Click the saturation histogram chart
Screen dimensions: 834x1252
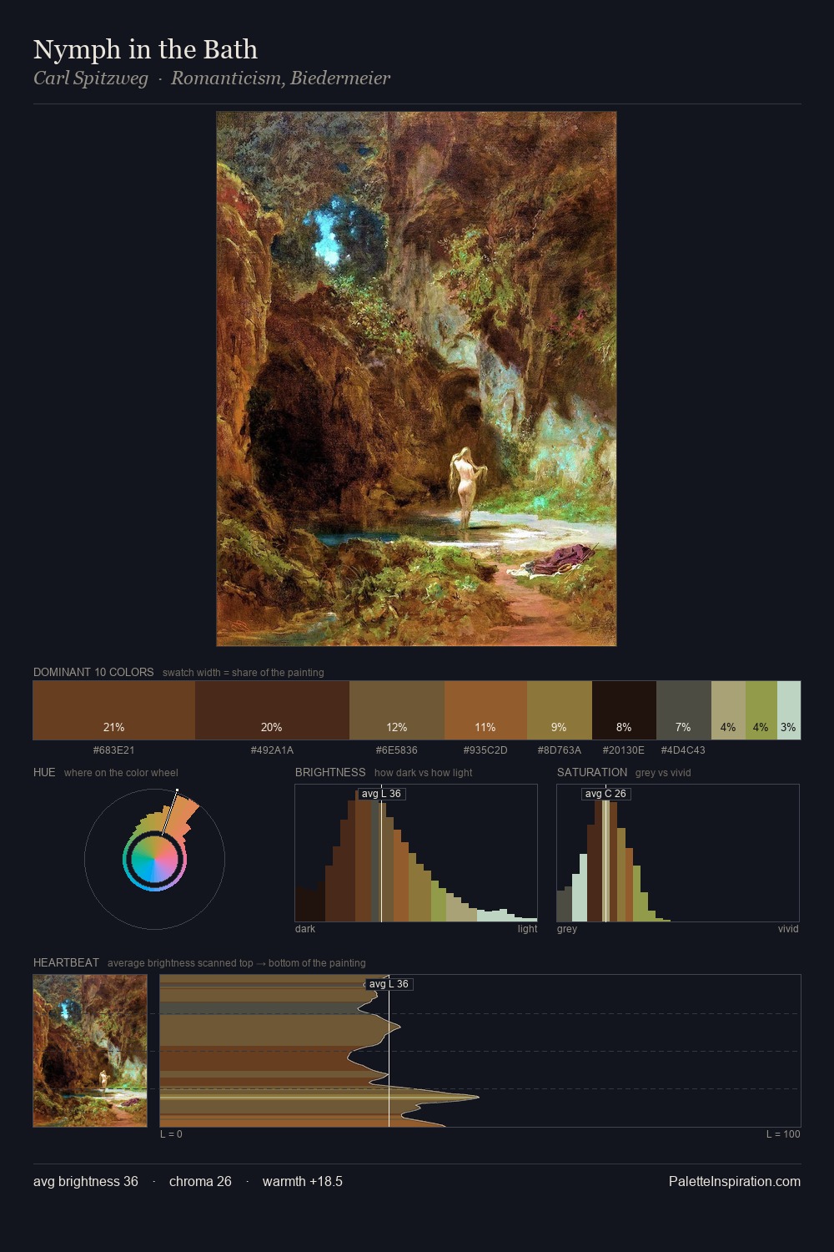pyautogui.click(x=678, y=853)
